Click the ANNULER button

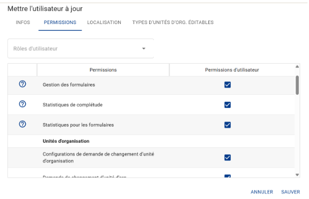tap(262, 192)
